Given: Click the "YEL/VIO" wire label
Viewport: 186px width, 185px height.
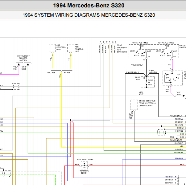Looking at the screenshot, I should tap(15, 68).
